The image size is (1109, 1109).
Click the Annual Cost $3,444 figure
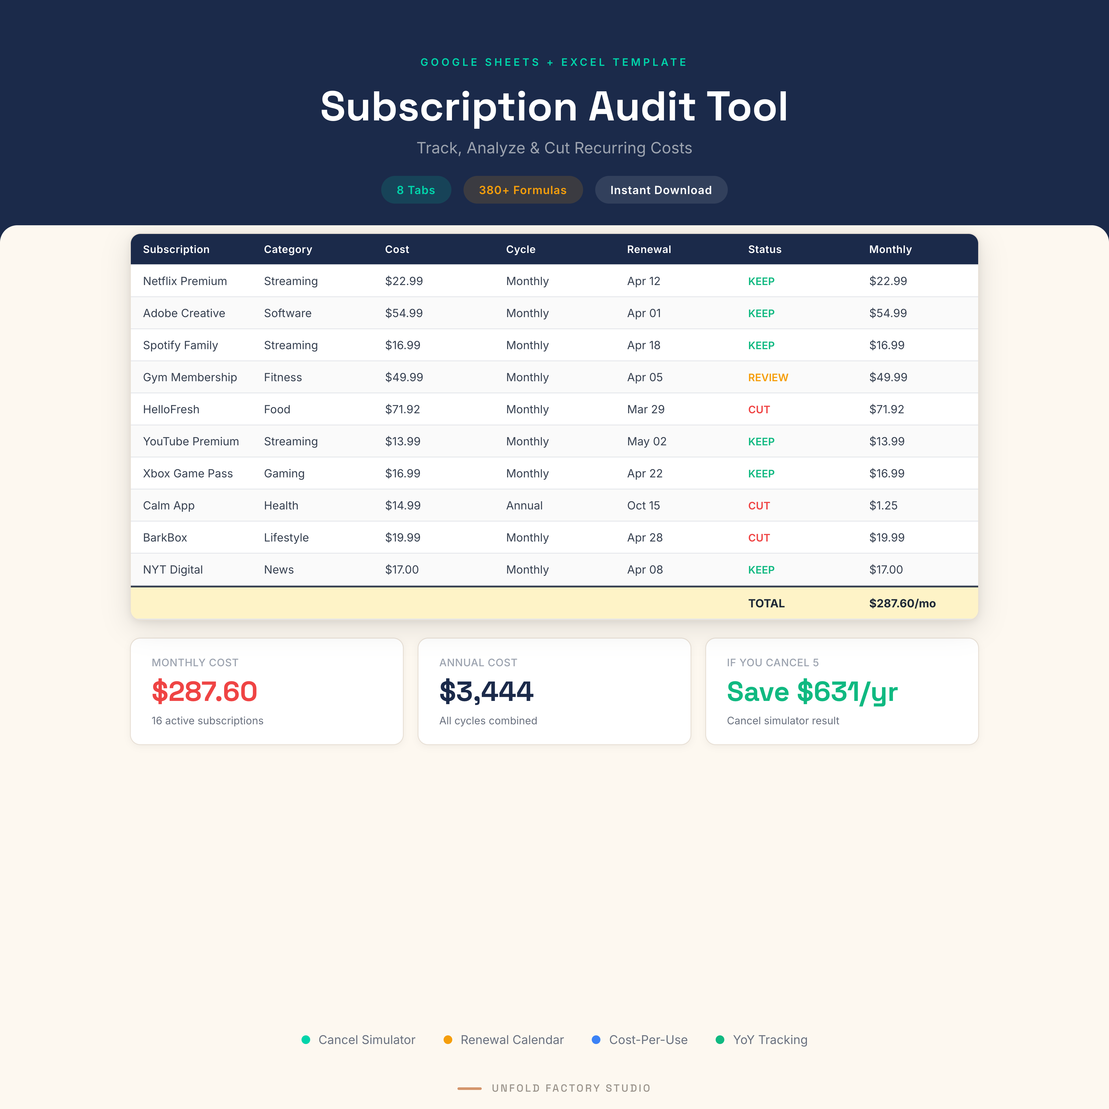(486, 691)
